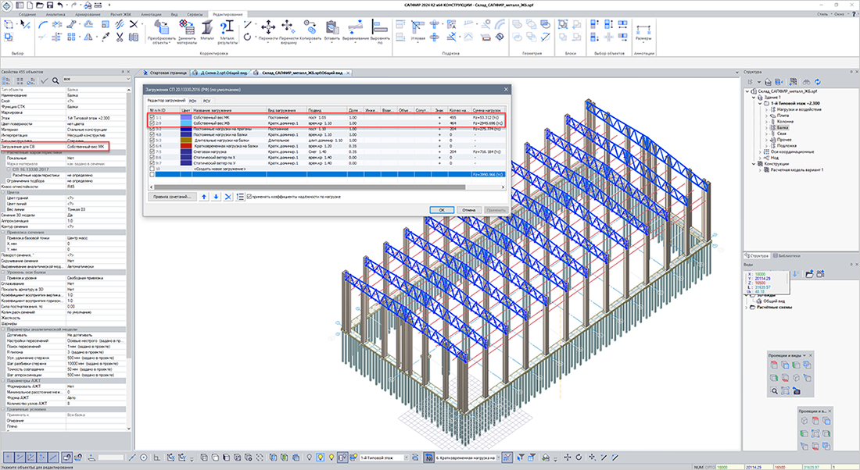
Task: Click the Правила сочетаний button
Action: click(x=172, y=197)
